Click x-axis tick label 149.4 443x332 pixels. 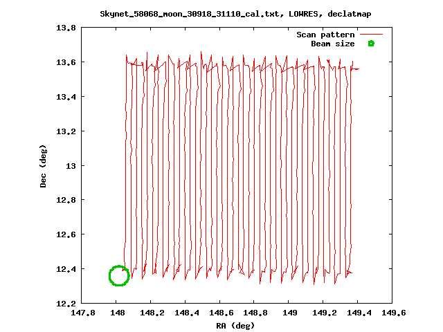coord(359,313)
